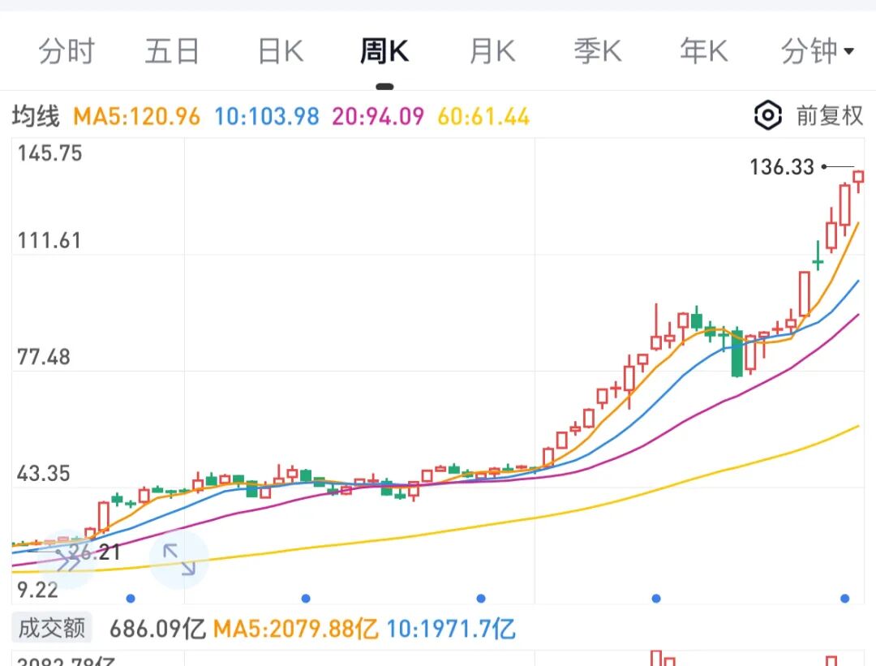The width and height of the screenshot is (876, 666).
Task: Click the double-chevron rewind icon on chart
Action: coord(69,558)
